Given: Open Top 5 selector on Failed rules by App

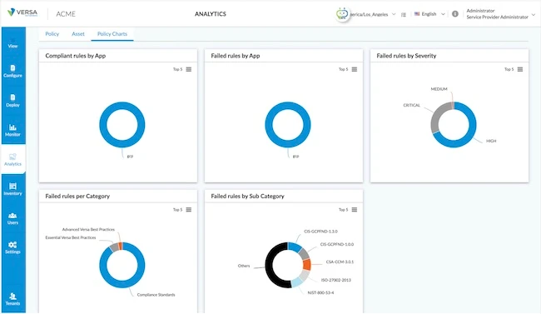Looking at the screenshot, I should pos(343,69).
